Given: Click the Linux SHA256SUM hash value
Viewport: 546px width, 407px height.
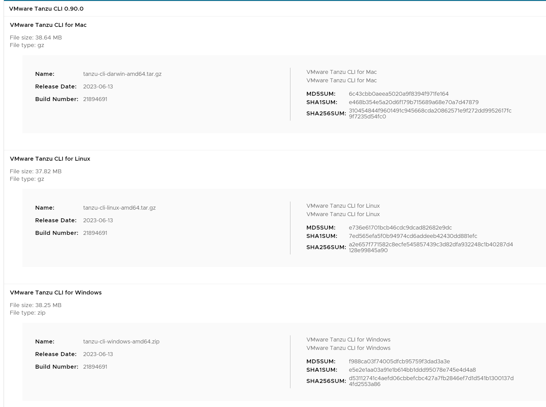Looking at the screenshot, I should point(431,247).
